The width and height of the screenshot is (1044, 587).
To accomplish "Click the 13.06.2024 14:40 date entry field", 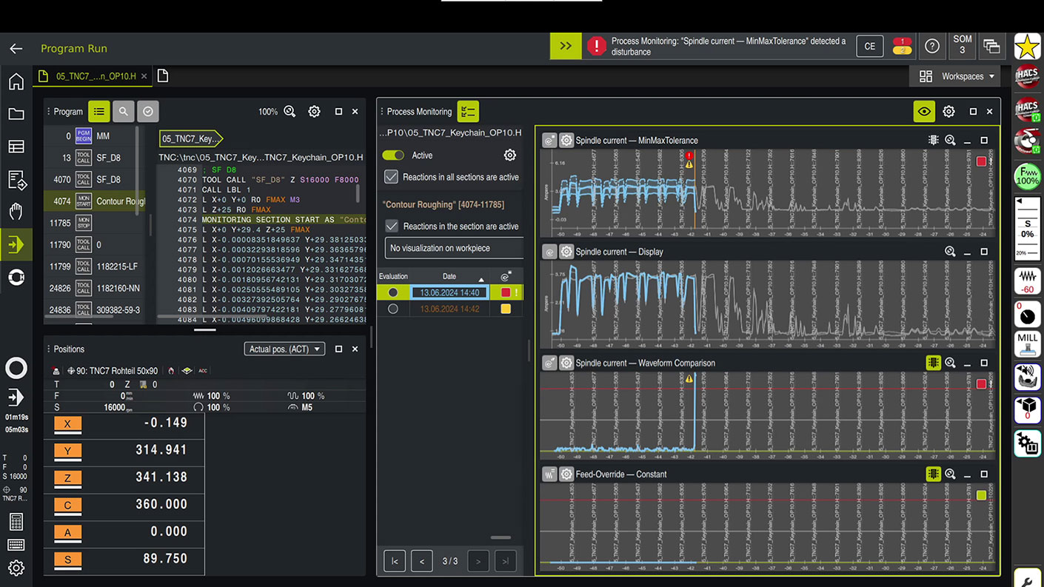I will tap(447, 292).
